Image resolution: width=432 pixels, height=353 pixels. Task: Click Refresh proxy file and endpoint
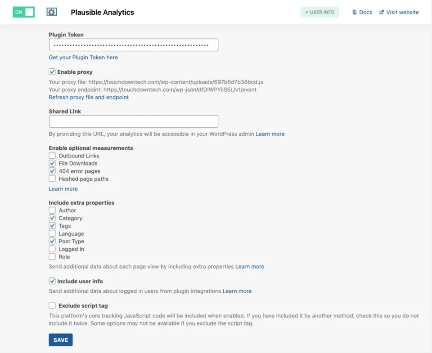[89, 97]
